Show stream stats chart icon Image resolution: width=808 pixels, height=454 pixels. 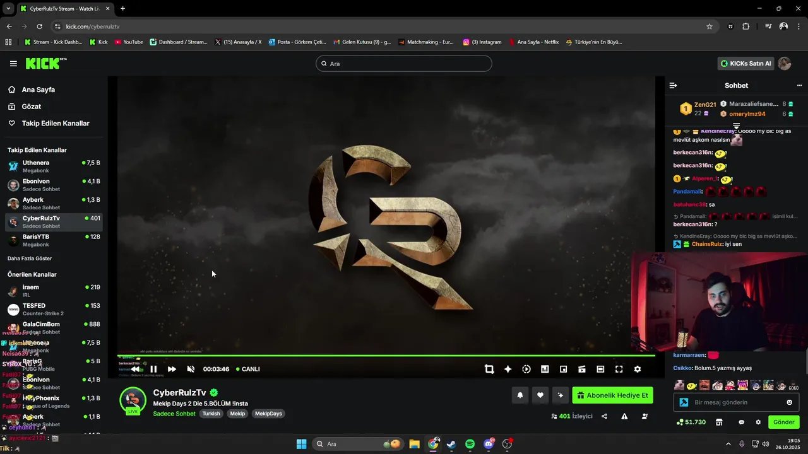tap(545, 370)
